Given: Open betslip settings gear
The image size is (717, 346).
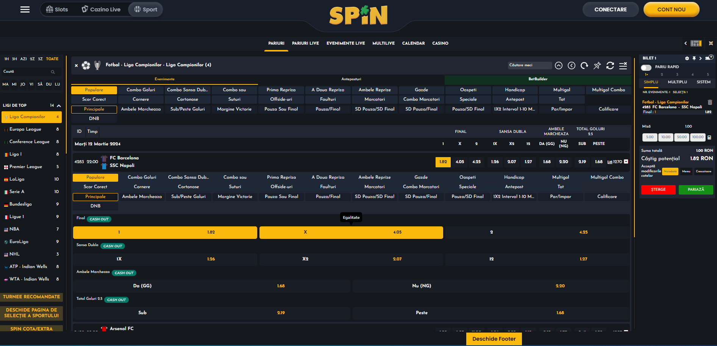Looking at the screenshot, I should click(x=687, y=58).
